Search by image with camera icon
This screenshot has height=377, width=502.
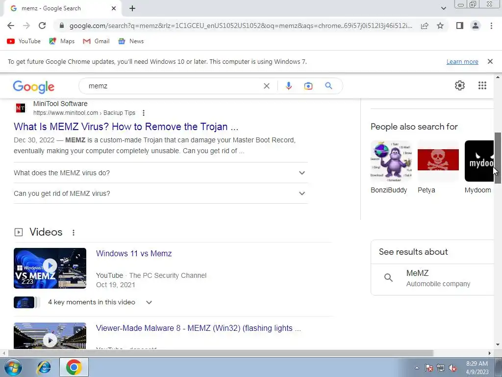[308, 86]
